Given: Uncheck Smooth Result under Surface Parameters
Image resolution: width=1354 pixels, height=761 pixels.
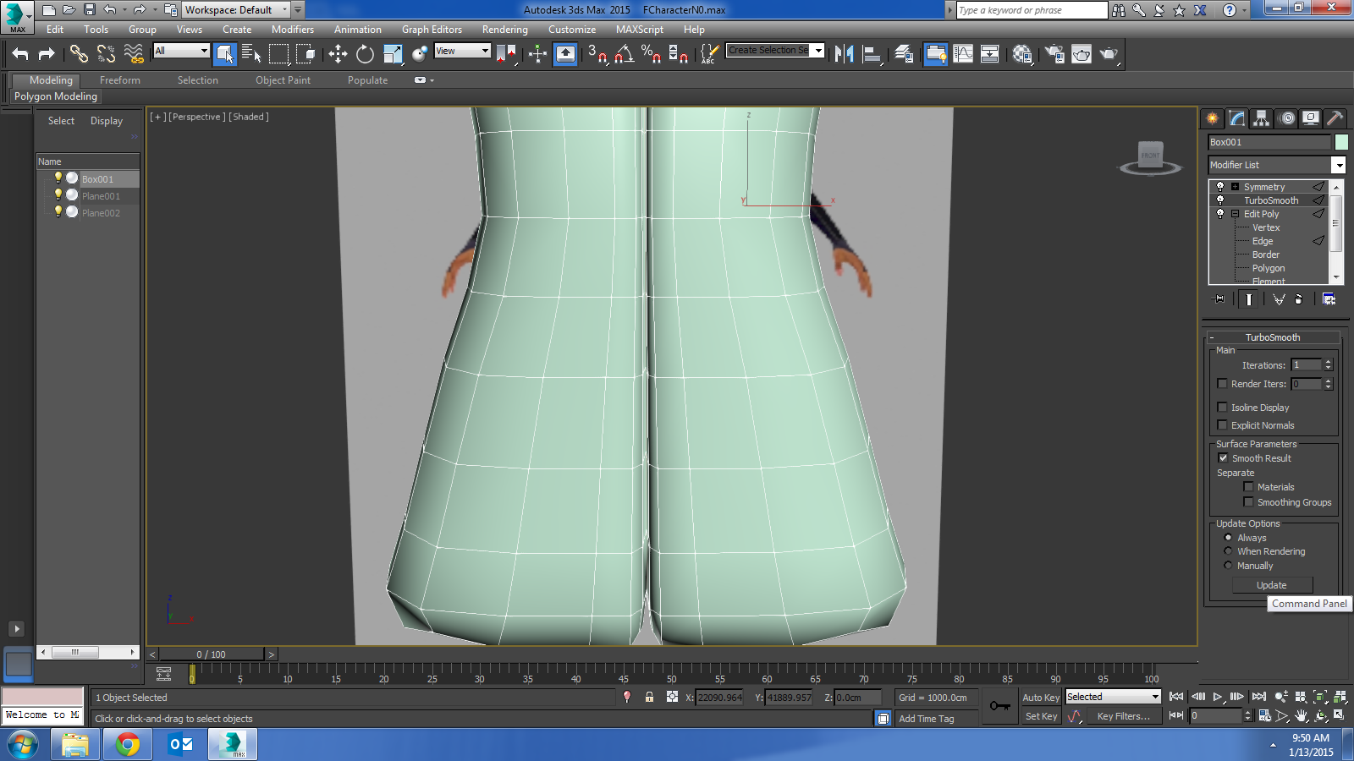Looking at the screenshot, I should click(1222, 457).
